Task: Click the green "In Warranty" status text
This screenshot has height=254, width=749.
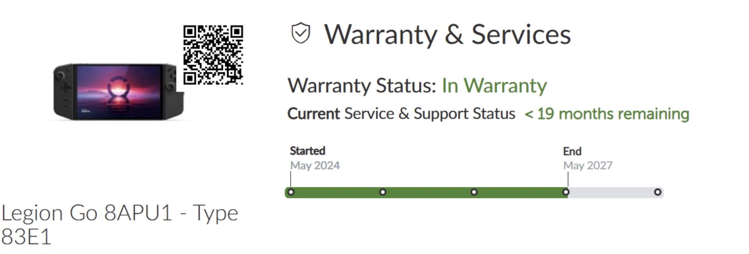Action: pos(494,86)
